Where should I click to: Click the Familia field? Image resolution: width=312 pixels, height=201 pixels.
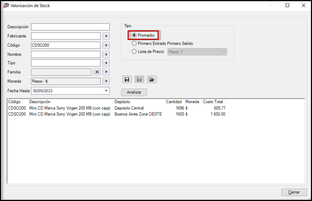tap(61, 72)
